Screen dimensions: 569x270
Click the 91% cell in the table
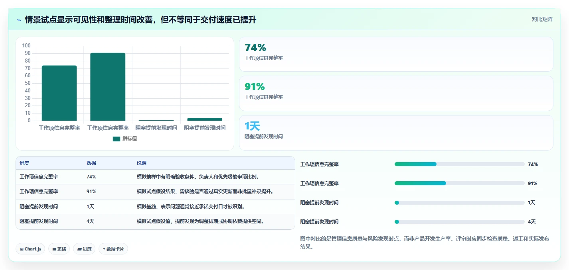coord(91,192)
